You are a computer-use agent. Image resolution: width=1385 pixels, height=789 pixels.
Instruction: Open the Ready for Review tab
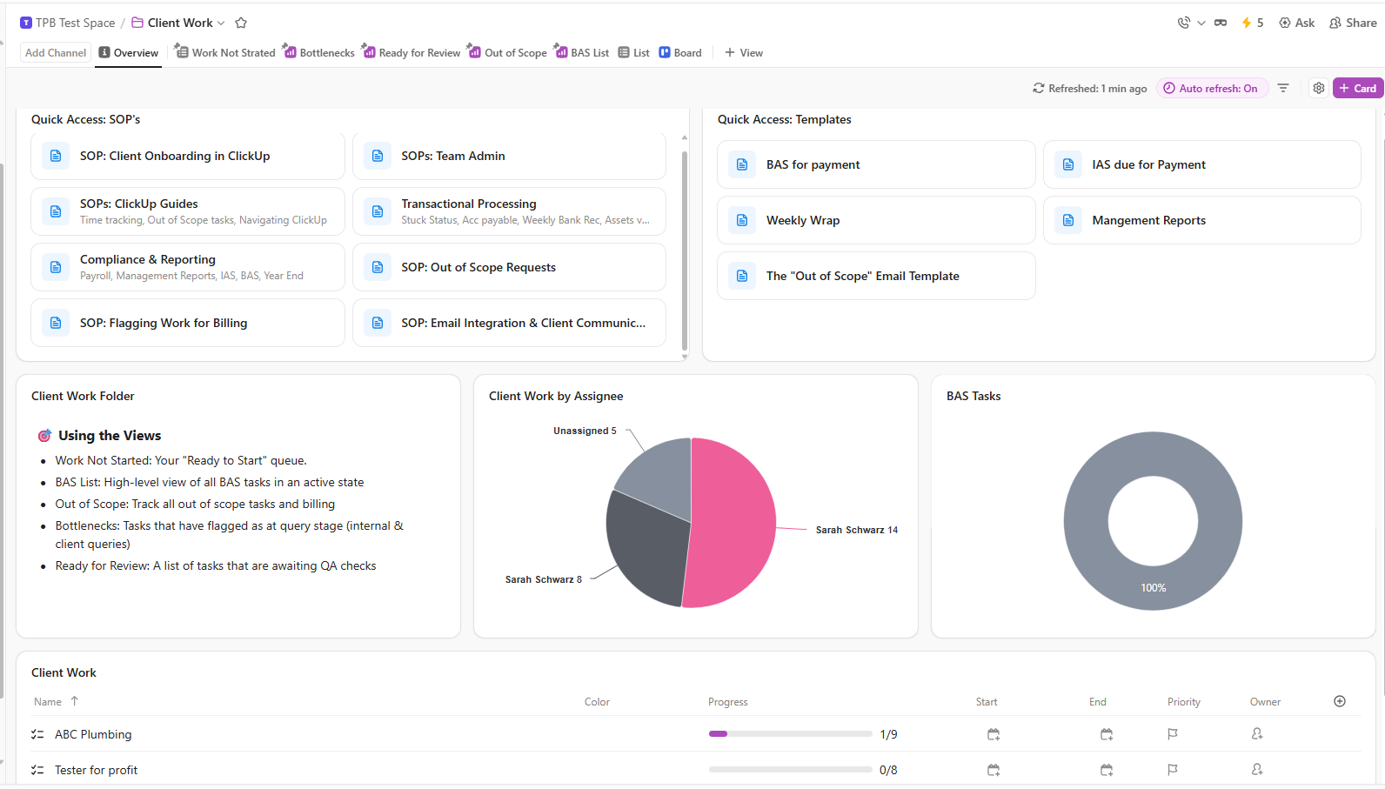pos(411,52)
